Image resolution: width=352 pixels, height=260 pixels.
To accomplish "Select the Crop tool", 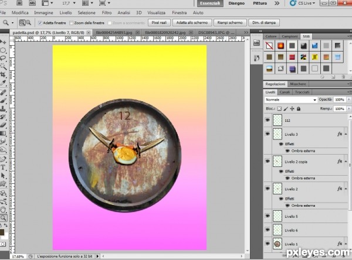I will (3, 74).
